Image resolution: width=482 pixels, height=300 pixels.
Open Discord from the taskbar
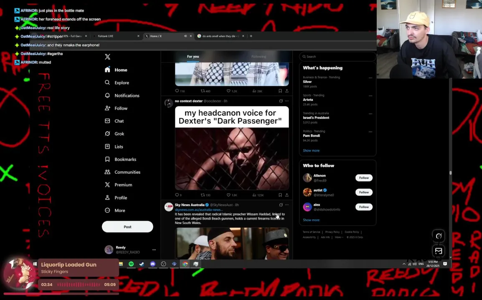tap(153, 264)
